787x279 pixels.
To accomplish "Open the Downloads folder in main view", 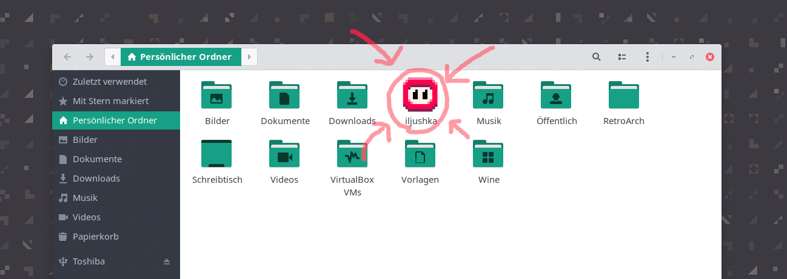I will point(352,96).
